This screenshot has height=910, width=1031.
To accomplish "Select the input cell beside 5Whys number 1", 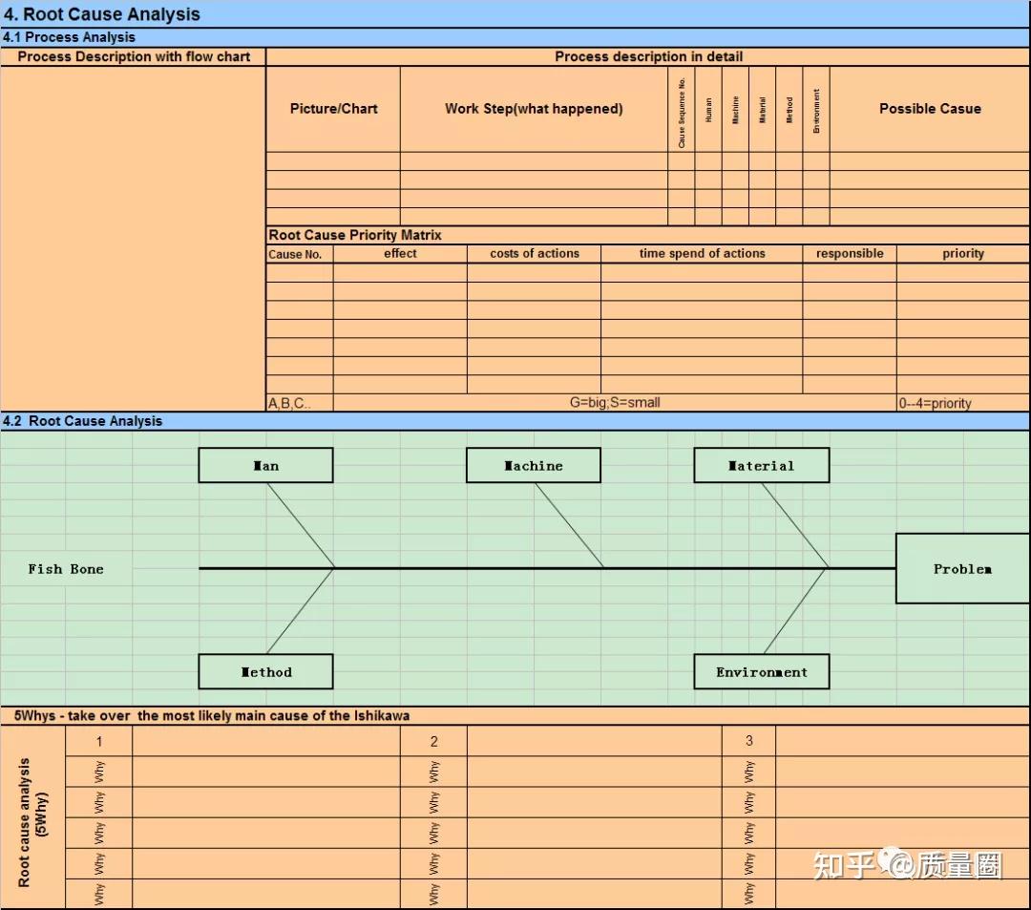I will (x=265, y=741).
